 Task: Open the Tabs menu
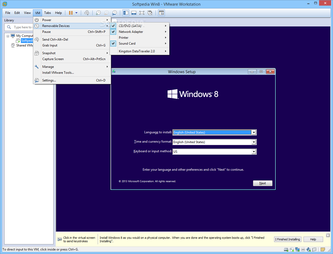(x=48, y=13)
